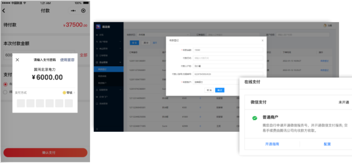Click the 开通指南 link
The image size is (352, 163).
(272, 144)
